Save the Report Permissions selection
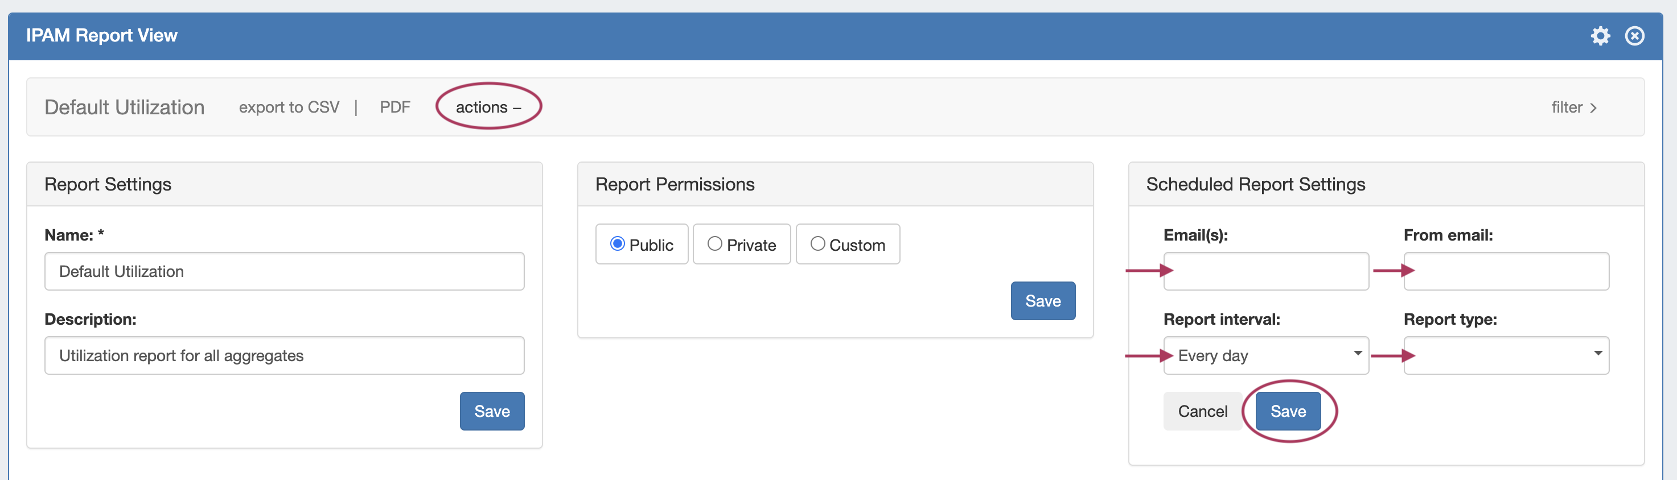This screenshot has height=480, width=1677. (1042, 300)
